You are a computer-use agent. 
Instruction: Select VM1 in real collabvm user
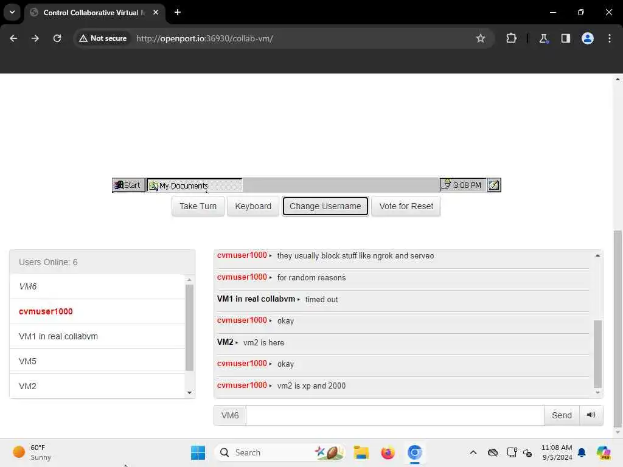click(97, 336)
